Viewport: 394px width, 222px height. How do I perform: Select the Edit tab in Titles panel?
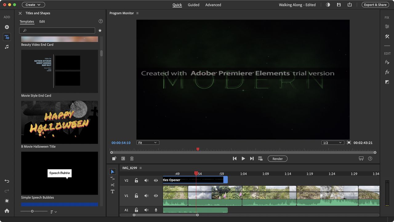42,22
